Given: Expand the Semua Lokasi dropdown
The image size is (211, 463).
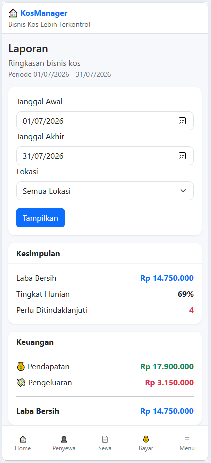Looking at the screenshot, I should 105,191.
